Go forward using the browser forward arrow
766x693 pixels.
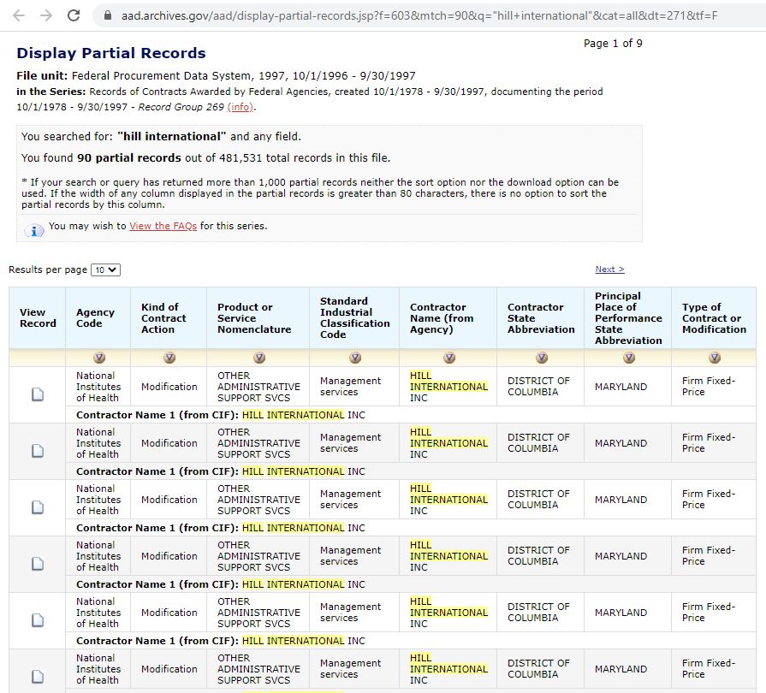pyautogui.click(x=46, y=15)
